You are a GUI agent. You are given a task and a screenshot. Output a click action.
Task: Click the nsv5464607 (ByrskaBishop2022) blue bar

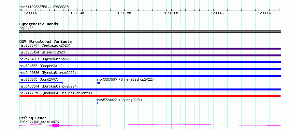(x=150, y=62)
